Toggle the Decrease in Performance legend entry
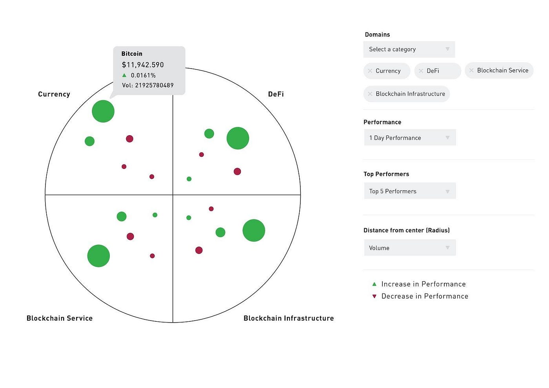Screen dimensions: 549x388 tap(424, 296)
